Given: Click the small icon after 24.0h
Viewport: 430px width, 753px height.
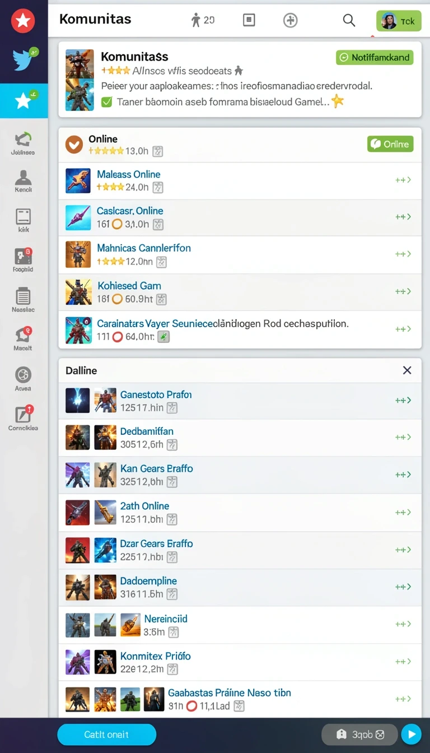Looking at the screenshot, I should pos(158,188).
